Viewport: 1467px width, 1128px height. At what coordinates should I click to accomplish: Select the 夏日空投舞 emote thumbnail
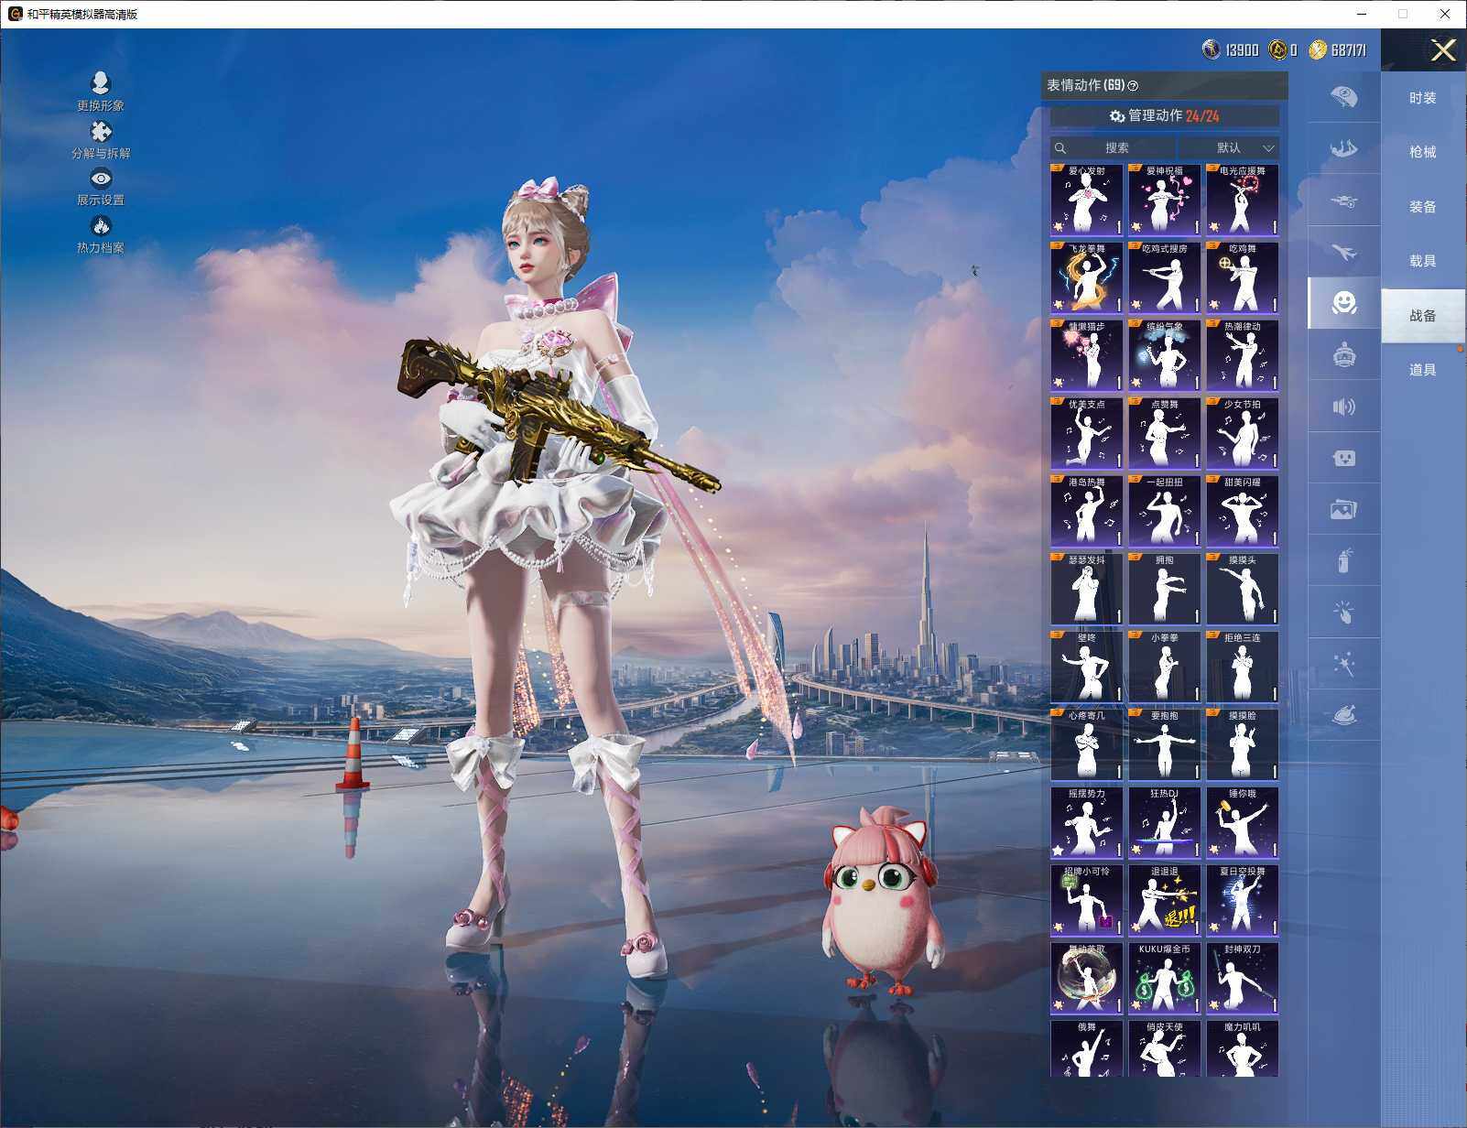[x=1243, y=901]
